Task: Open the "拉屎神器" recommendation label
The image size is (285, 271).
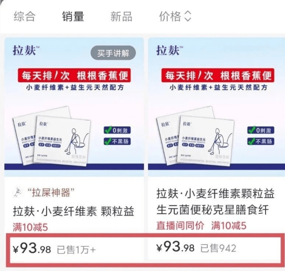Action: click(51, 192)
